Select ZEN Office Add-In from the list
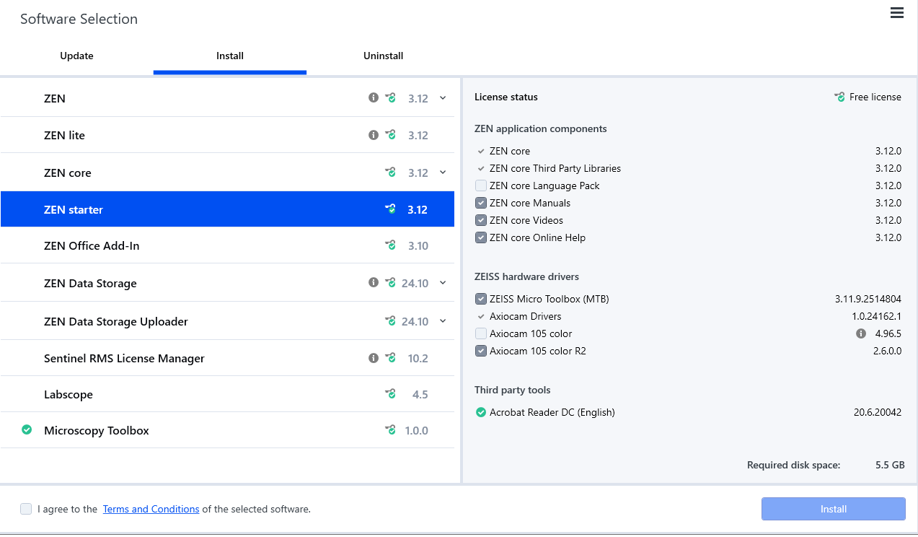918x537 pixels. 92,245
